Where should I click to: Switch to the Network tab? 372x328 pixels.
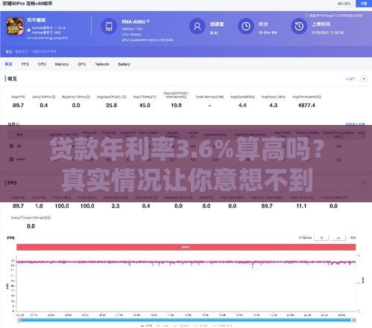(x=102, y=64)
